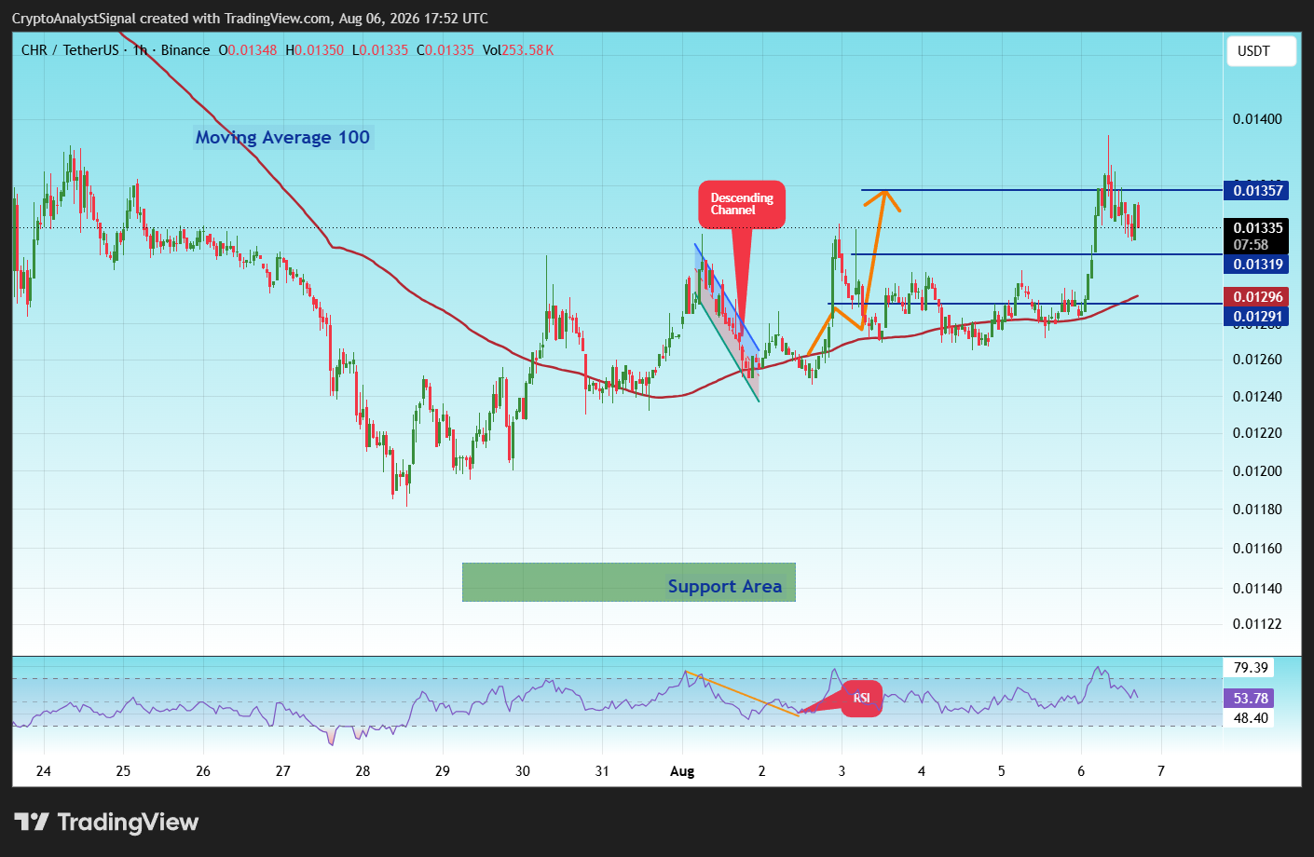Click the RSI 48.40 scale value
Image resolution: width=1314 pixels, height=857 pixels.
click(x=1251, y=718)
